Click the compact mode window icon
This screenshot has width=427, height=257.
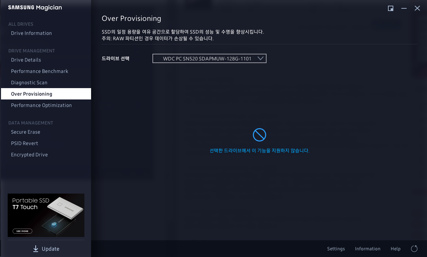tap(391, 8)
